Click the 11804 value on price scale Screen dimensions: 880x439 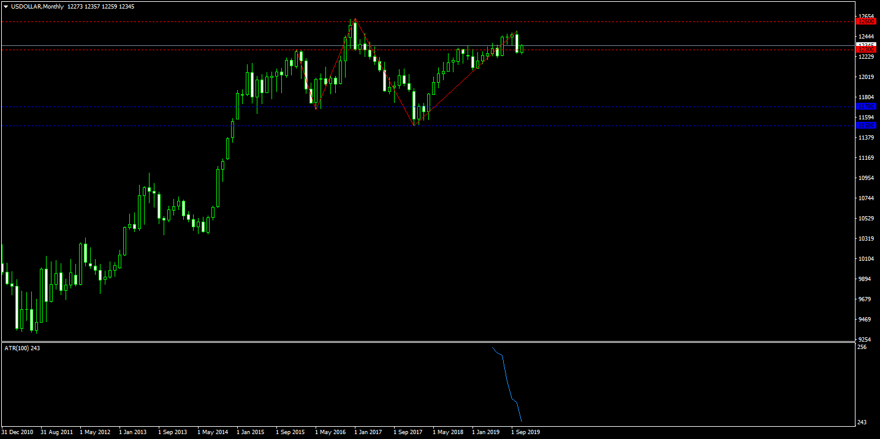click(866, 97)
